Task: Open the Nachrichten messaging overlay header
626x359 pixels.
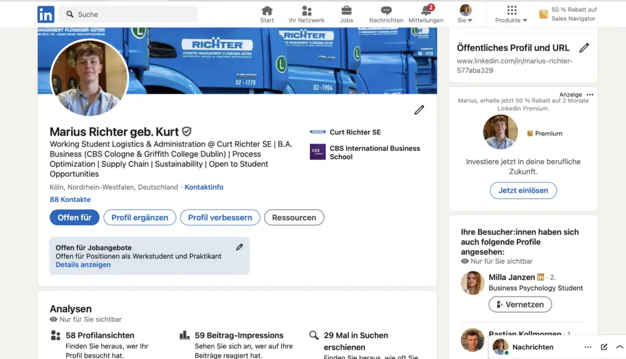Action: coord(533,347)
